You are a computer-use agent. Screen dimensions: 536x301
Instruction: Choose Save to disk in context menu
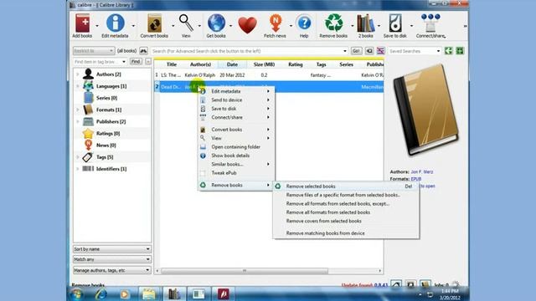[236, 109]
